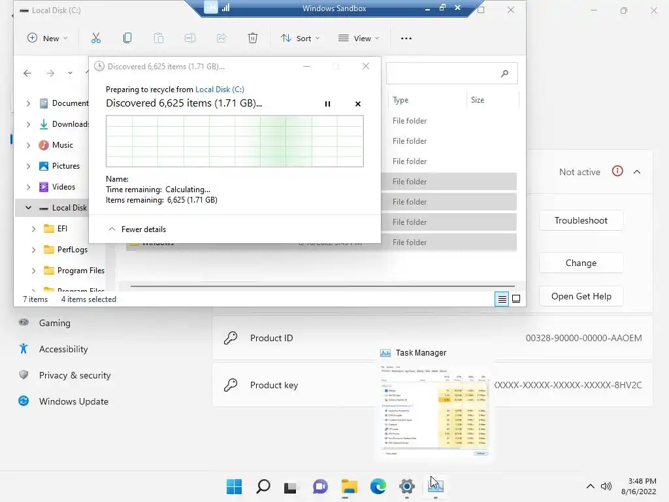Click the File Explorer horizontal scrollbar
The height and width of the screenshot is (502, 669).
click(322, 286)
